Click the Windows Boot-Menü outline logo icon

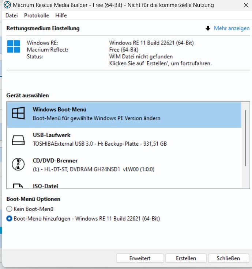(x=18, y=113)
